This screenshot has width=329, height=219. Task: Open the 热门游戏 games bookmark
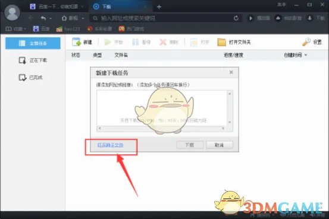131,28
